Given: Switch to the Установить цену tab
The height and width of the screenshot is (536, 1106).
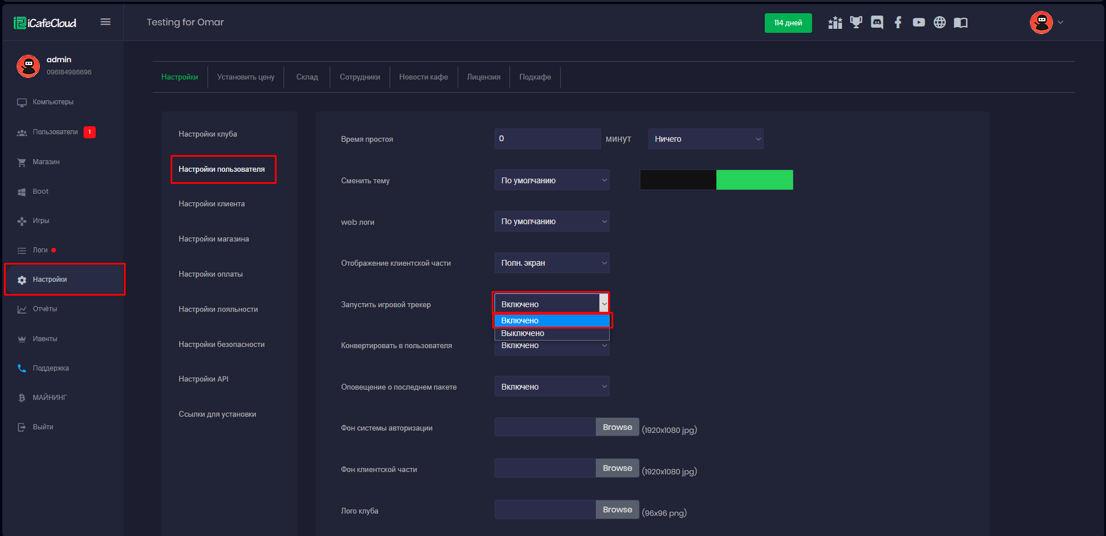Looking at the screenshot, I should (x=246, y=77).
